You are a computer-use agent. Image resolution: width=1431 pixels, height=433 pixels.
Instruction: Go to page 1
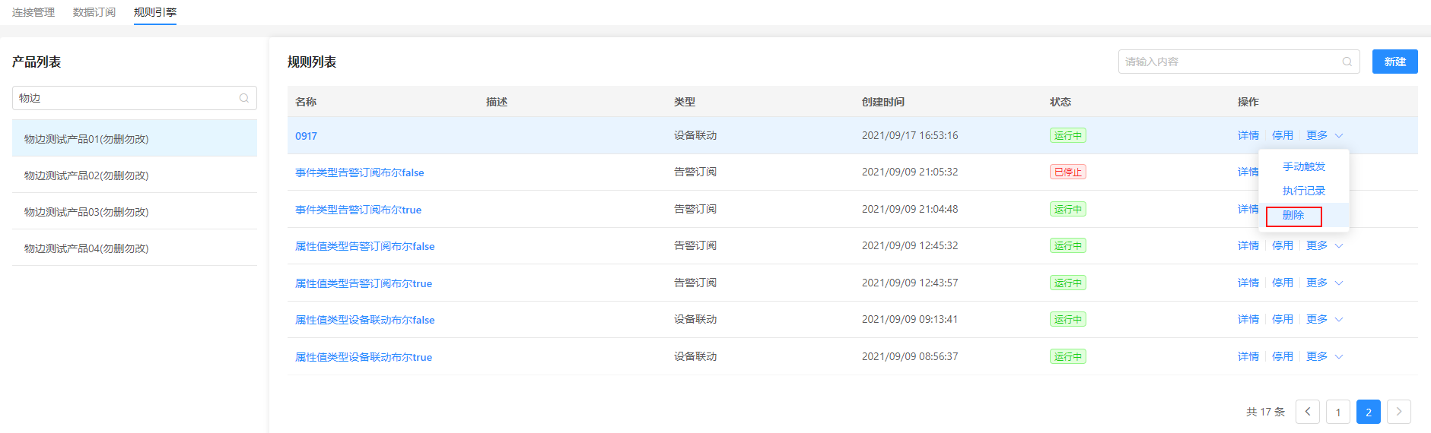pyautogui.click(x=1338, y=412)
